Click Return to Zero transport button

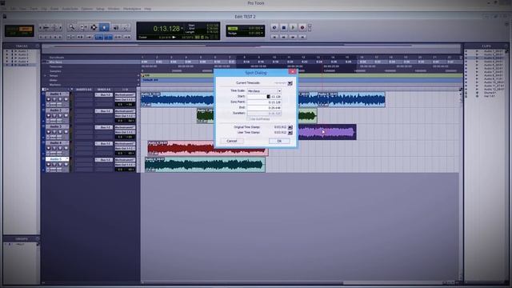pyautogui.click(x=274, y=37)
